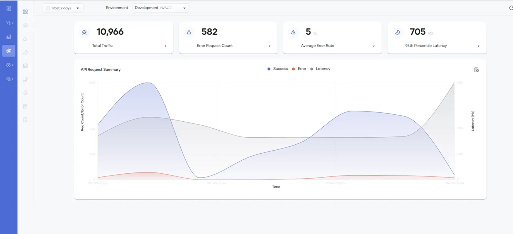Click the Req Count/Error Count axis label

82,112
